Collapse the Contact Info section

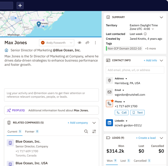click(x=161, y=61)
